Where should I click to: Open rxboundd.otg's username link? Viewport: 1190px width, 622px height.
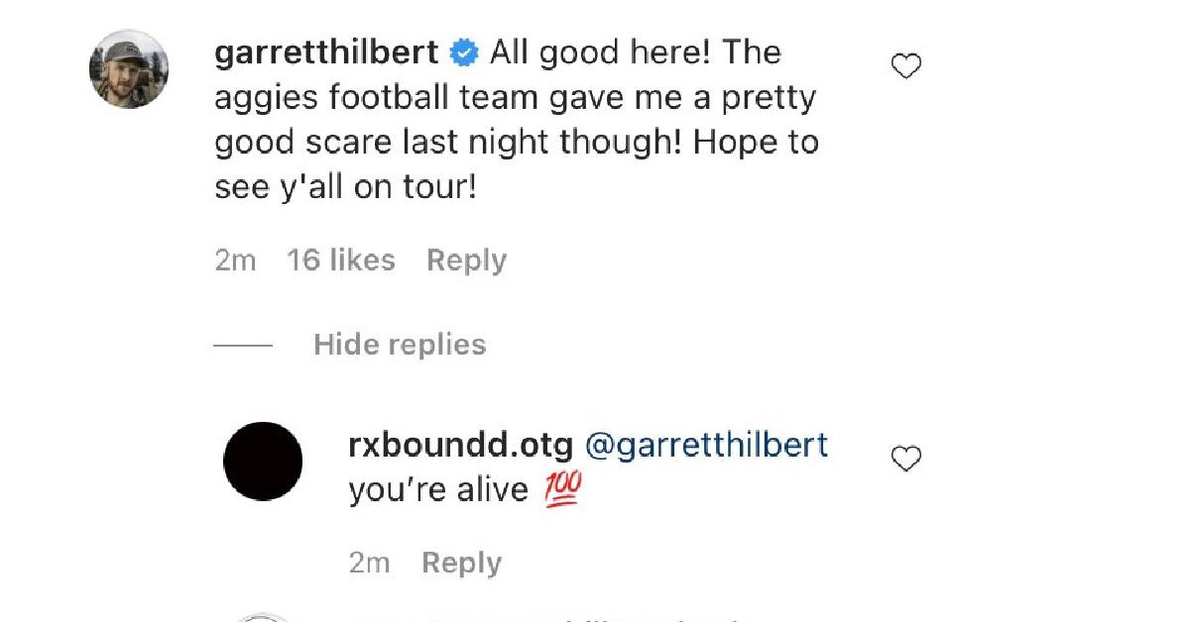pos(458,446)
